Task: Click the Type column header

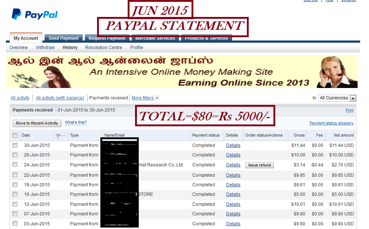Action: [74, 135]
